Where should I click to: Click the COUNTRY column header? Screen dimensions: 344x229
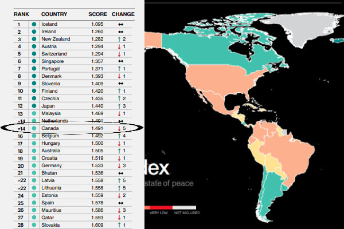(x=54, y=13)
